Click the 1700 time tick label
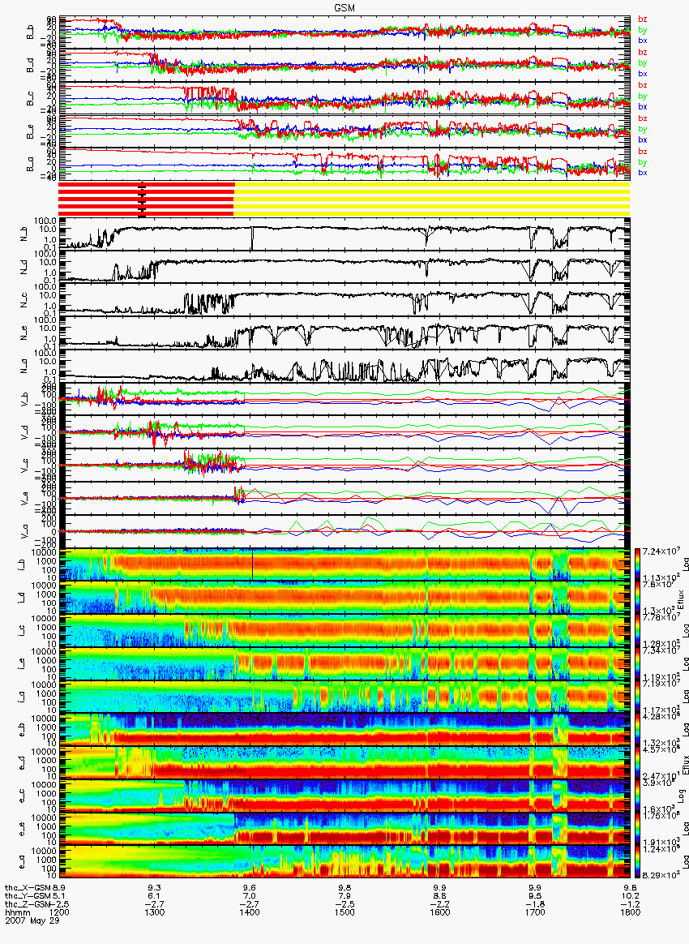689x944 pixels. [x=534, y=912]
